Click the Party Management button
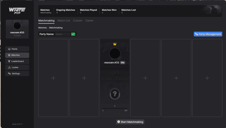Image resolution: width=226 pixels, height=128 pixels. coord(208,34)
